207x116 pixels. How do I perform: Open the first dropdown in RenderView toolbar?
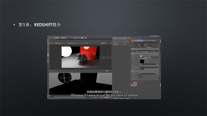[58, 43]
